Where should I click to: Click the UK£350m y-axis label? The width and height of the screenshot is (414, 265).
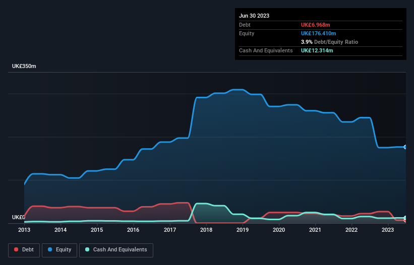24,66
